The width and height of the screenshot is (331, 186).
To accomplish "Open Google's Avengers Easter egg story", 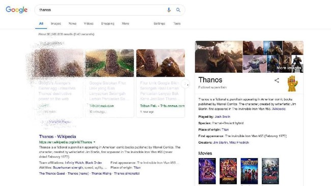I will click(x=57, y=91).
